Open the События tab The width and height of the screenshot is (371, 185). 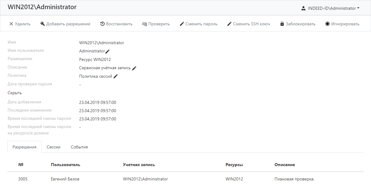[79, 147]
